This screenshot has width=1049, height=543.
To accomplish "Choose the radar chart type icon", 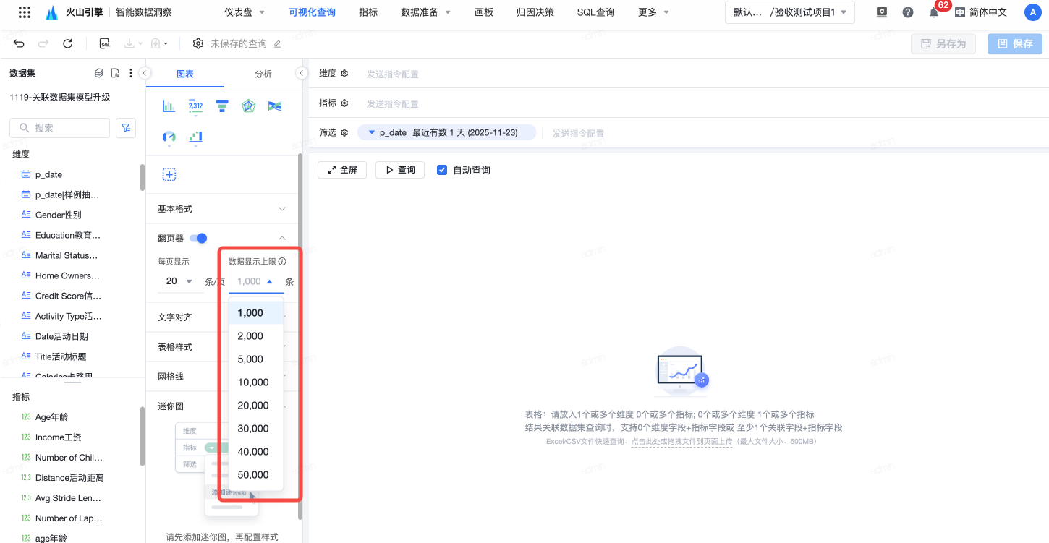I will 248,106.
